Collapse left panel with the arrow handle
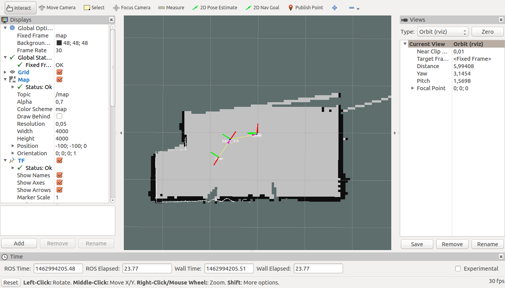The width and height of the screenshot is (505, 288). (121, 133)
